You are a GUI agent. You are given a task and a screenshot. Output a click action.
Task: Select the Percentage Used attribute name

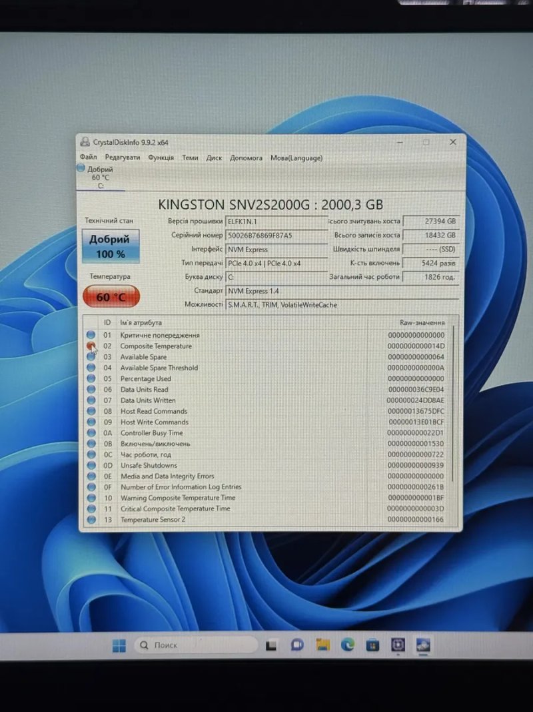pos(145,379)
